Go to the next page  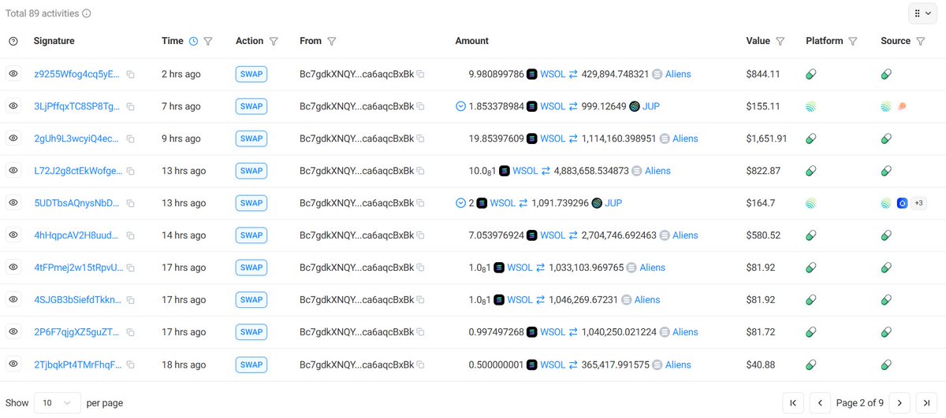[x=900, y=402]
